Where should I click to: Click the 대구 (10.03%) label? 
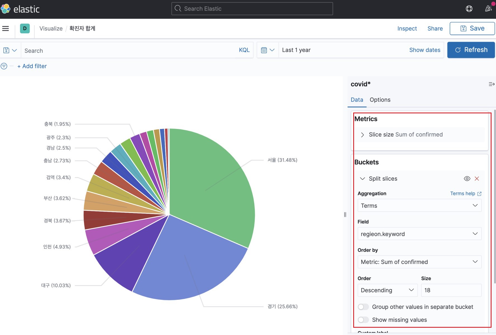56,285
